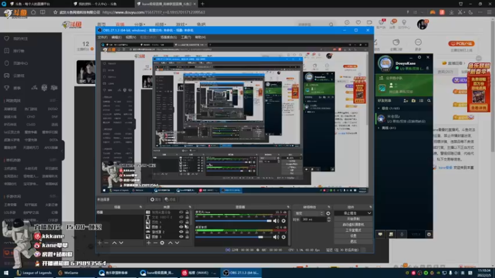The width and height of the screenshot is (495, 278).
Task: Click the transition duration 300 ms field
Action: coord(314,219)
